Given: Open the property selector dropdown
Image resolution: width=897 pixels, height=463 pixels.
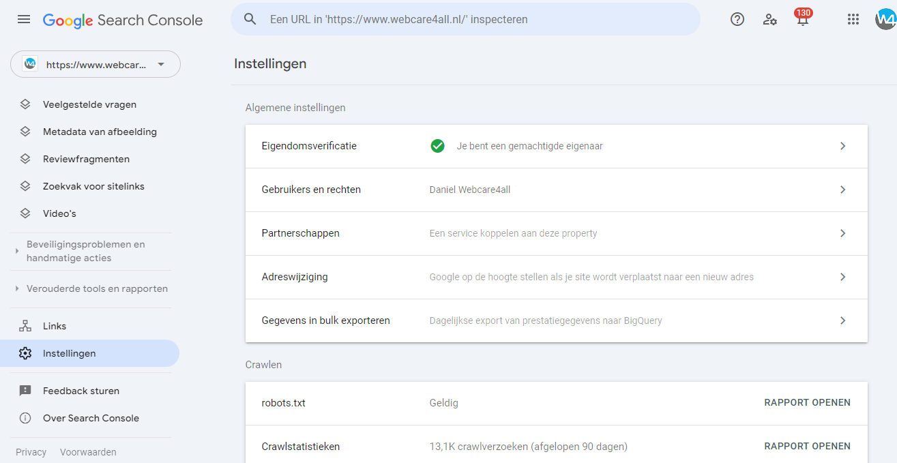Looking at the screenshot, I should (95, 64).
